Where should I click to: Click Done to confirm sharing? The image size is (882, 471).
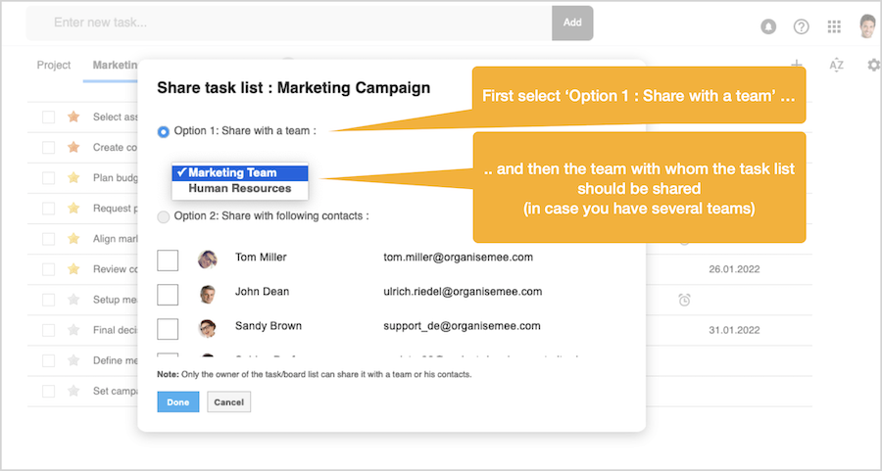(178, 402)
